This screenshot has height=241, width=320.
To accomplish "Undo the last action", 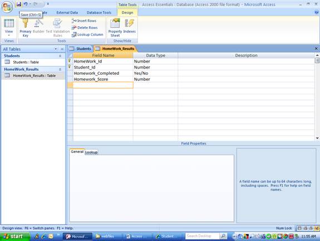I will point(26,4).
